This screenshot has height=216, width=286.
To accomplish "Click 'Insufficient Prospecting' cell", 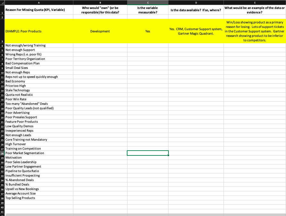I will [x=39, y=176].
